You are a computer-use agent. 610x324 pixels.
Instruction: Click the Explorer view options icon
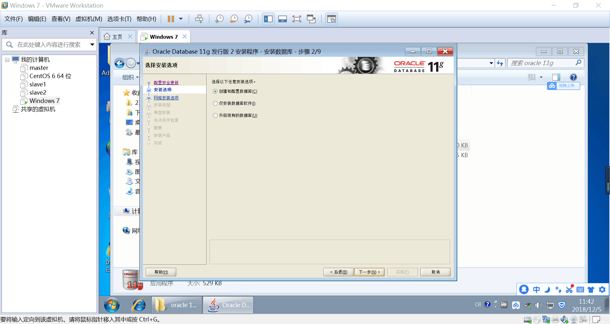pyautogui.click(x=532, y=77)
